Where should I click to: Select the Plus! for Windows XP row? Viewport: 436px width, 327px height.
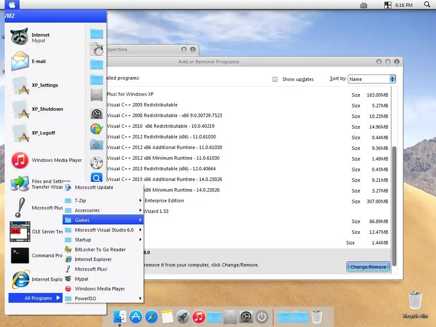click(249, 95)
